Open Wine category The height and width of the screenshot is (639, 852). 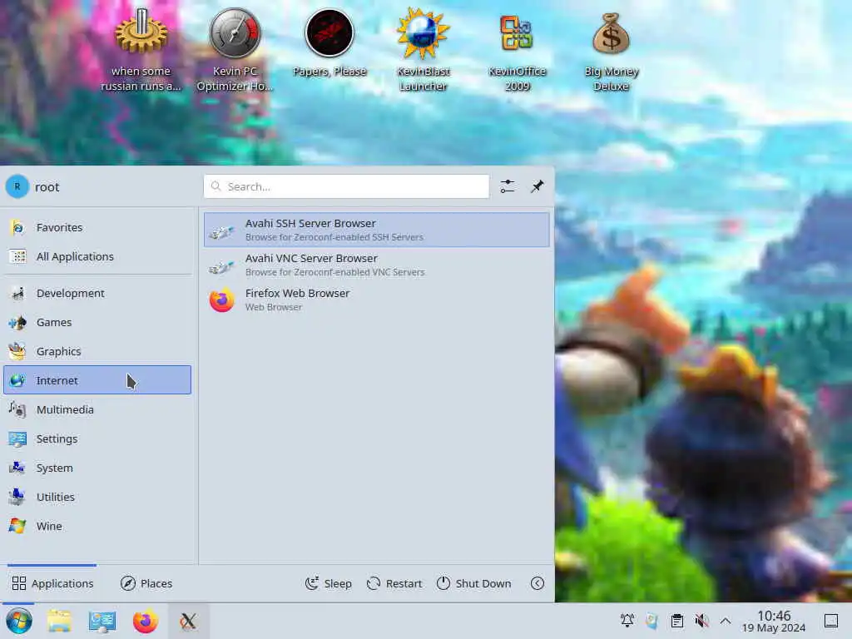[97, 526]
